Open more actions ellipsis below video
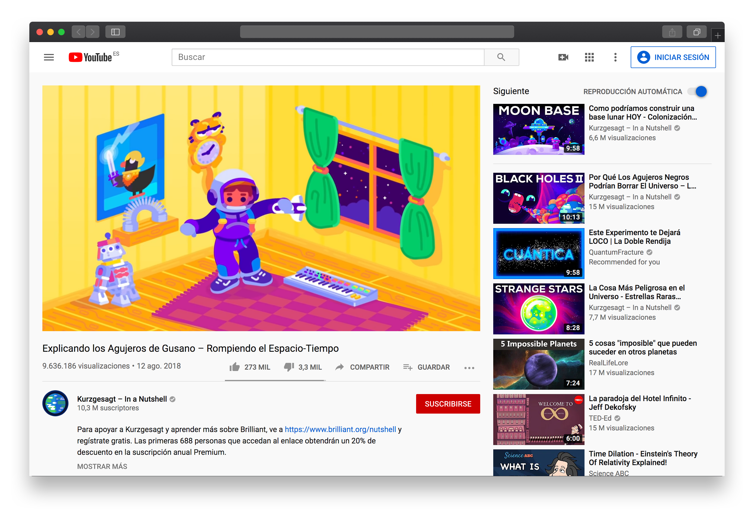The height and width of the screenshot is (518, 754). point(469,368)
